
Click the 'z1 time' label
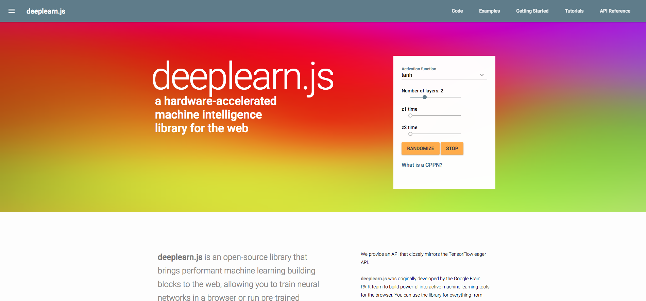[409, 109]
